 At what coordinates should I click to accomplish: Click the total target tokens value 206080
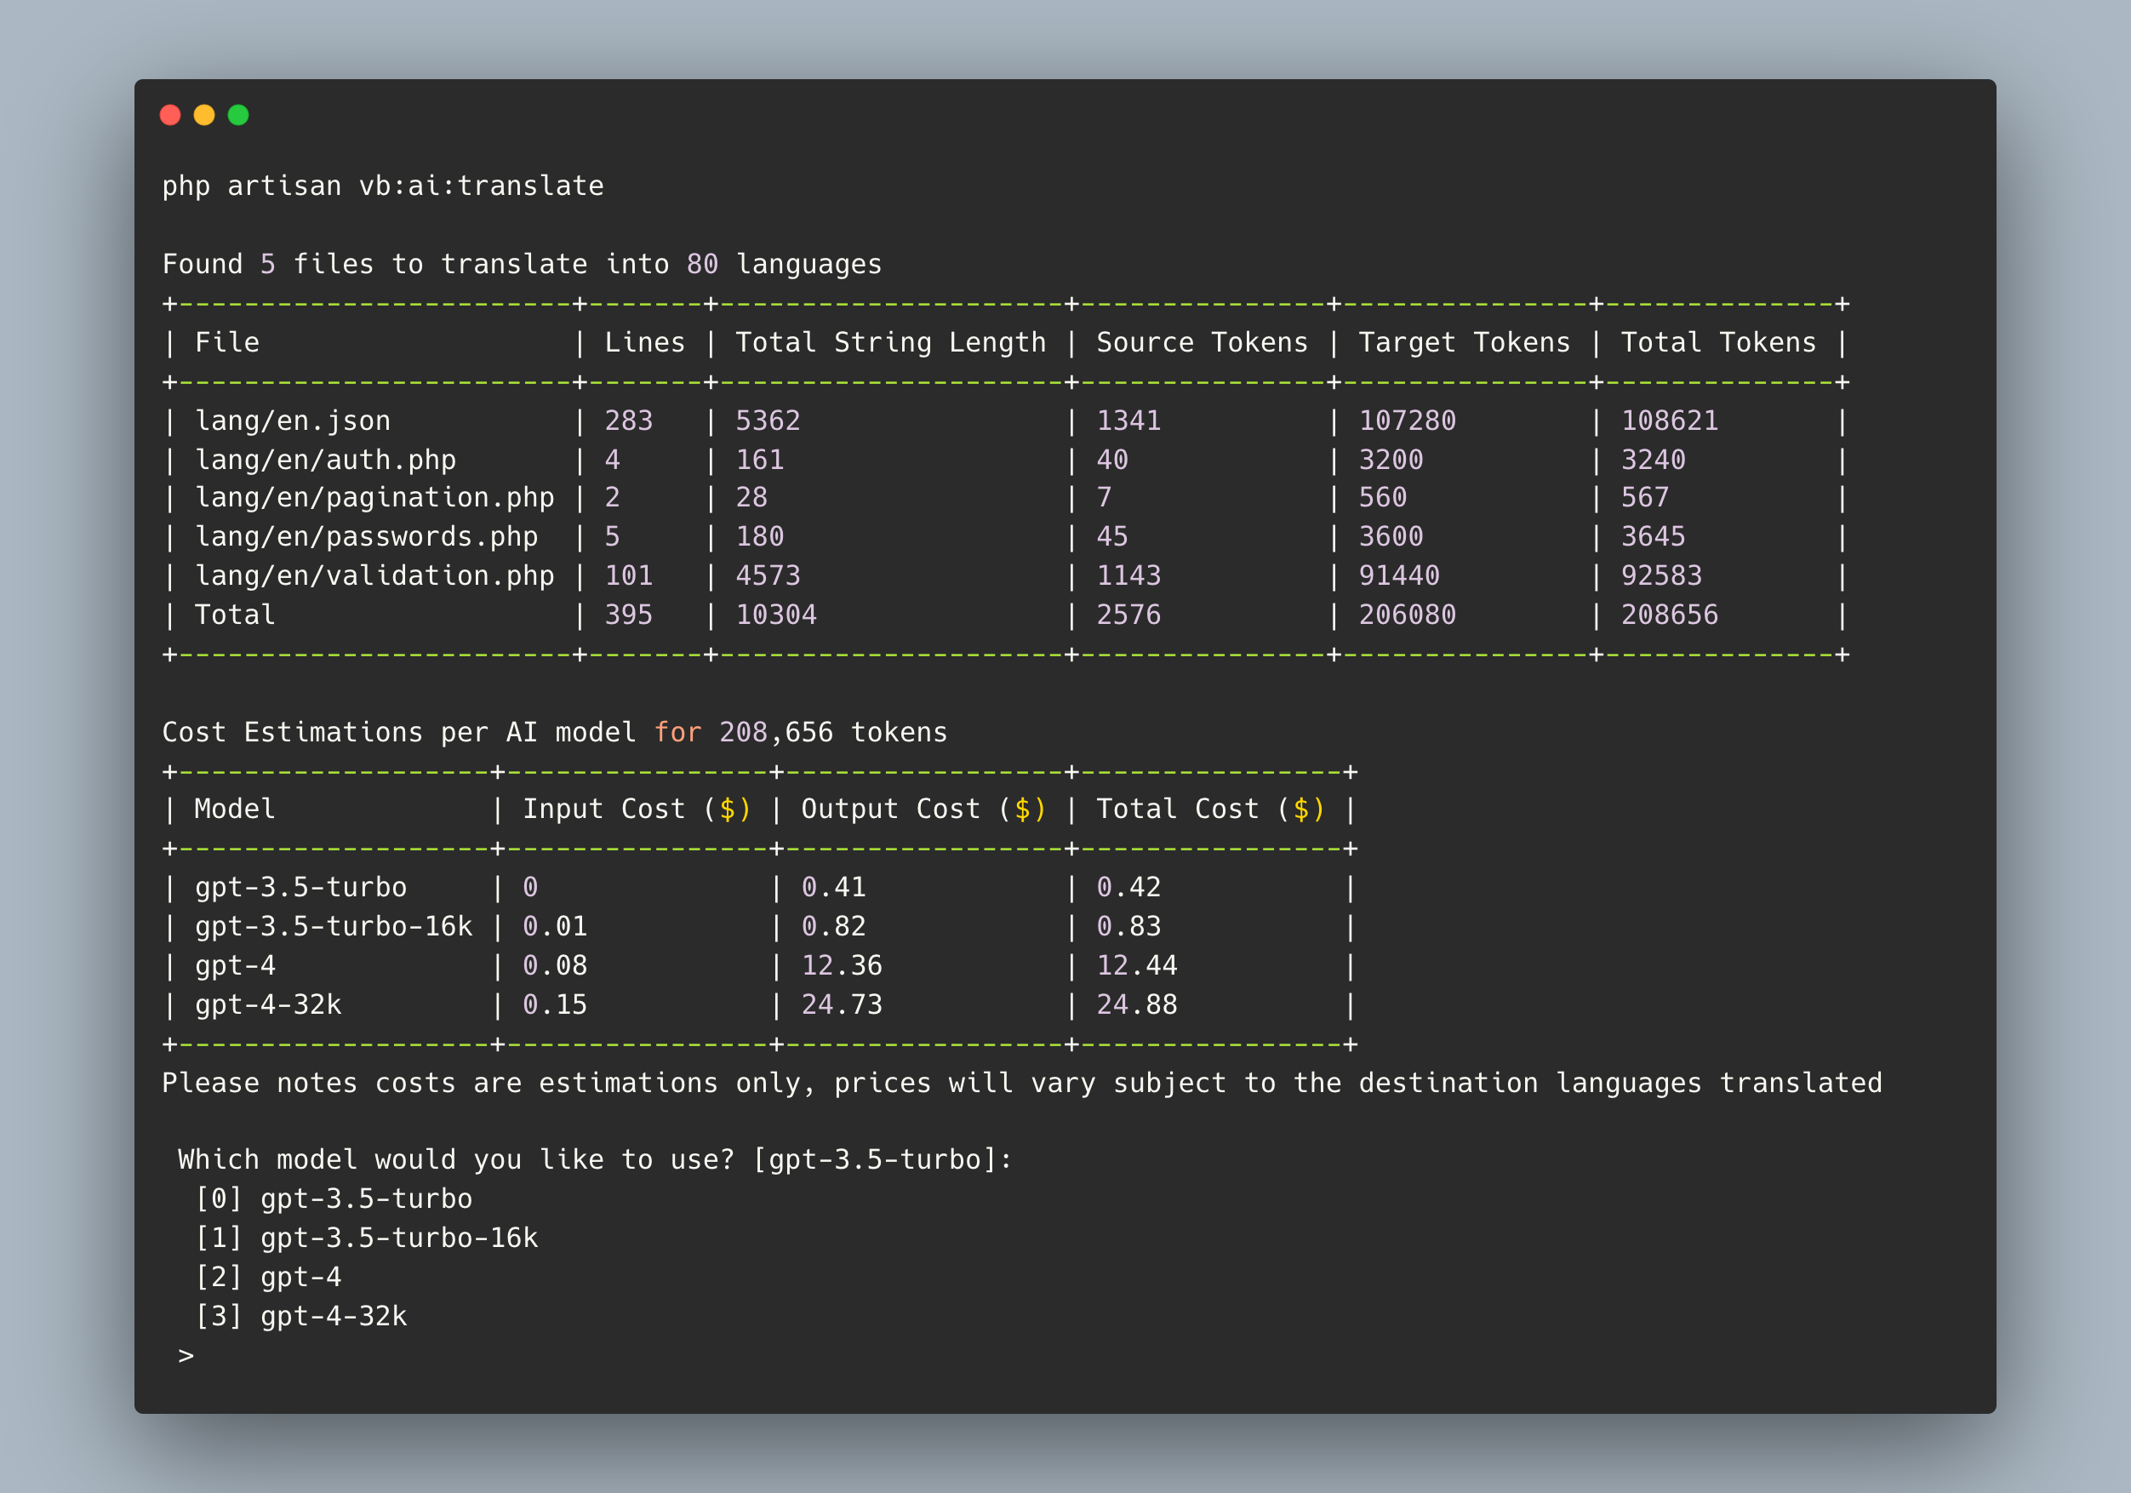pyautogui.click(x=1407, y=615)
